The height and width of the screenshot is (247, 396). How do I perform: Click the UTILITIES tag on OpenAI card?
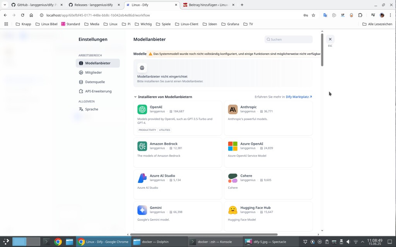pos(165,130)
